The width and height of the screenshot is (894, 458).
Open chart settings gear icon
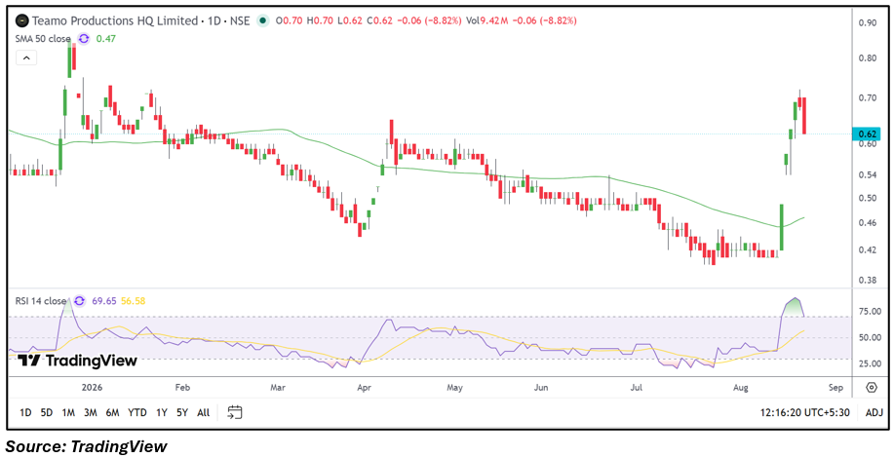872,388
